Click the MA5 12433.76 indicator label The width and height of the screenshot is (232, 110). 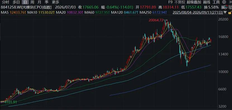point(13,13)
